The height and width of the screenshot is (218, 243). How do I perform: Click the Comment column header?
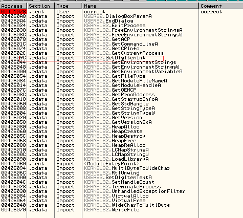[221, 6]
